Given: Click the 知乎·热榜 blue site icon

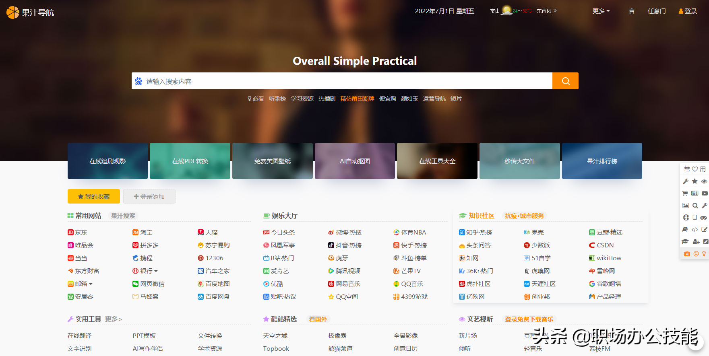Looking at the screenshot, I should (462, 233).
